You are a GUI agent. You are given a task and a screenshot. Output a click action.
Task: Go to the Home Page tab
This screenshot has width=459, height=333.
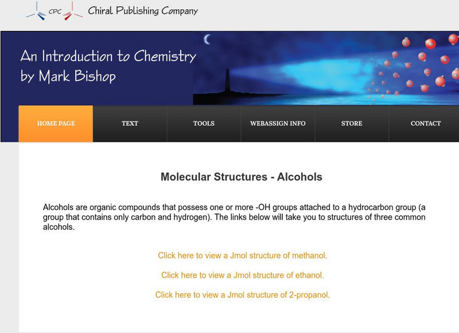(x=56, y=124)
